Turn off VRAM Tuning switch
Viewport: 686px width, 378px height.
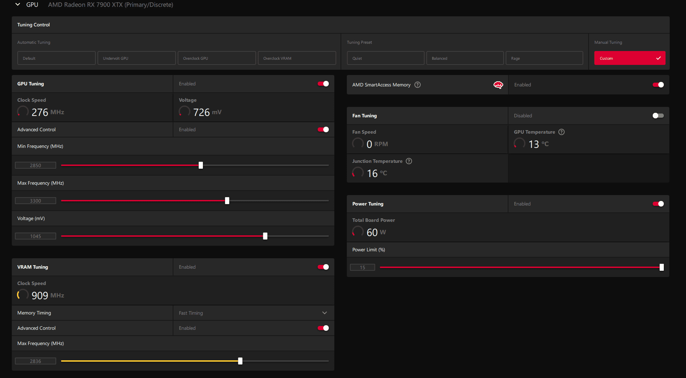coord(323,267)
